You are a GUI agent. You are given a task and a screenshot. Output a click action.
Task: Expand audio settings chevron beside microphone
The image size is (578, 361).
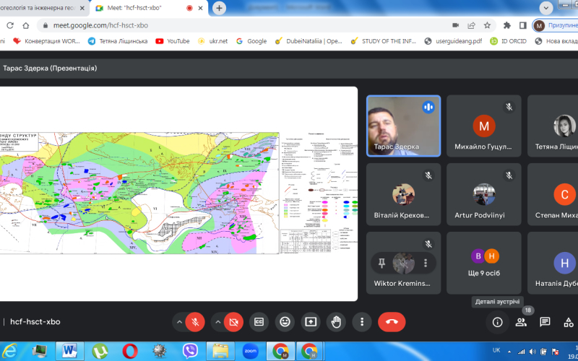[x=179, y=322]
